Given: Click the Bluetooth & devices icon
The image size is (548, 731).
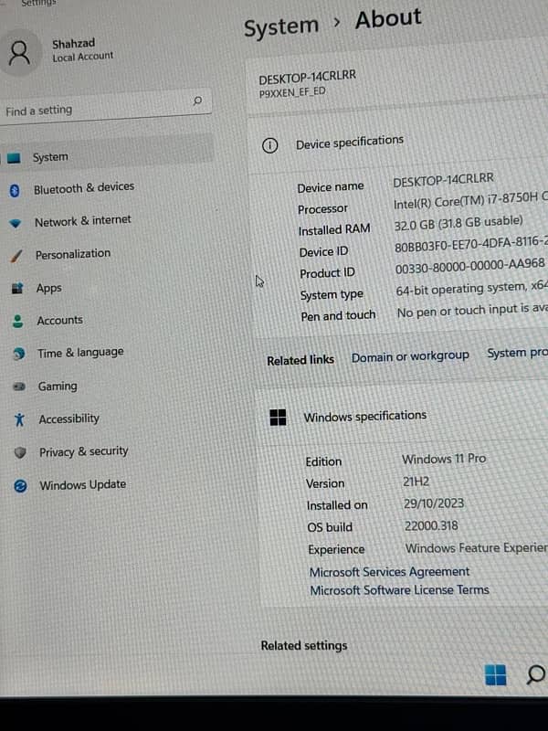Looking at the screenshot, I should tap(15, 191).
